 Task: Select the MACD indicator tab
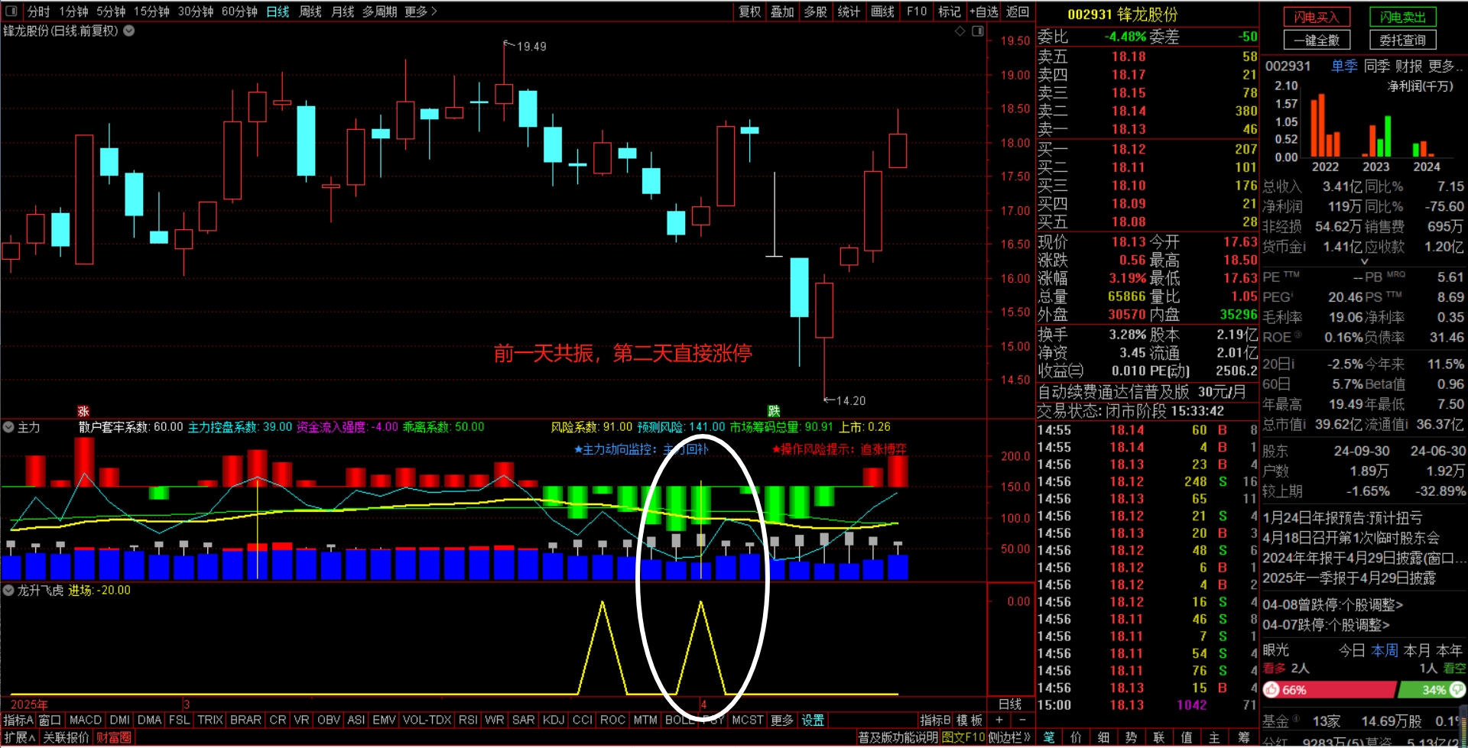85,720
